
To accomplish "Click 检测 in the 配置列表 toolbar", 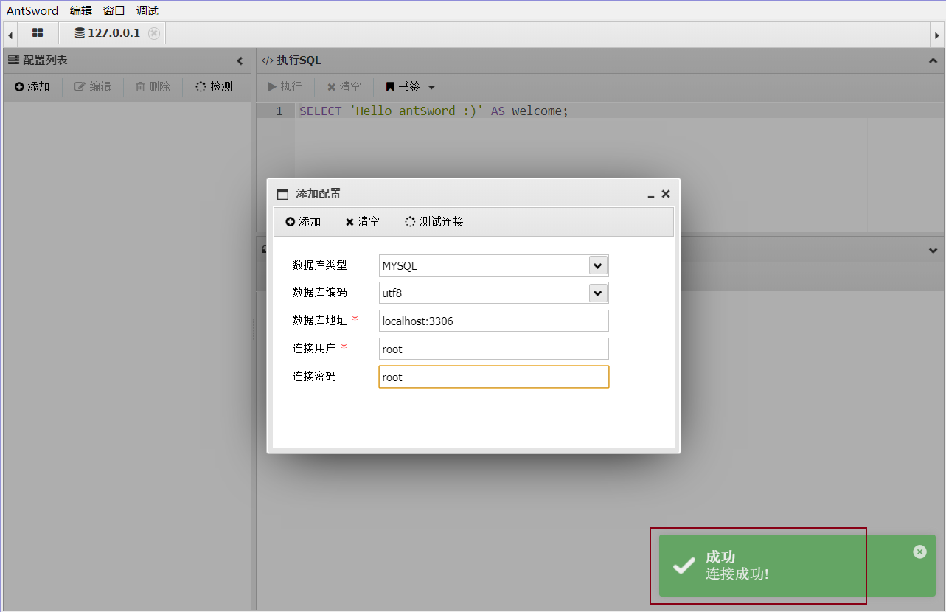I will [x=214, y=87].
